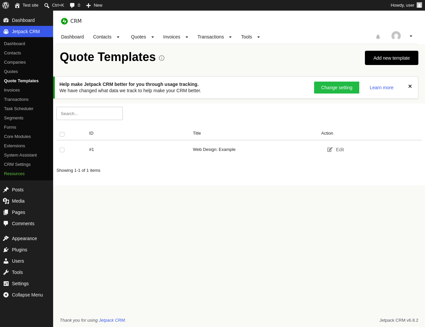The image size is (425, 327).
Task: Expand the Transactions dropdown arrow
Action: (230, 37)
